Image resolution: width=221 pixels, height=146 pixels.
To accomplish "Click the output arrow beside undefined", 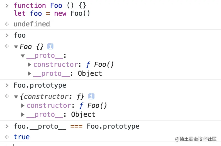I will [x=7, y=24].
